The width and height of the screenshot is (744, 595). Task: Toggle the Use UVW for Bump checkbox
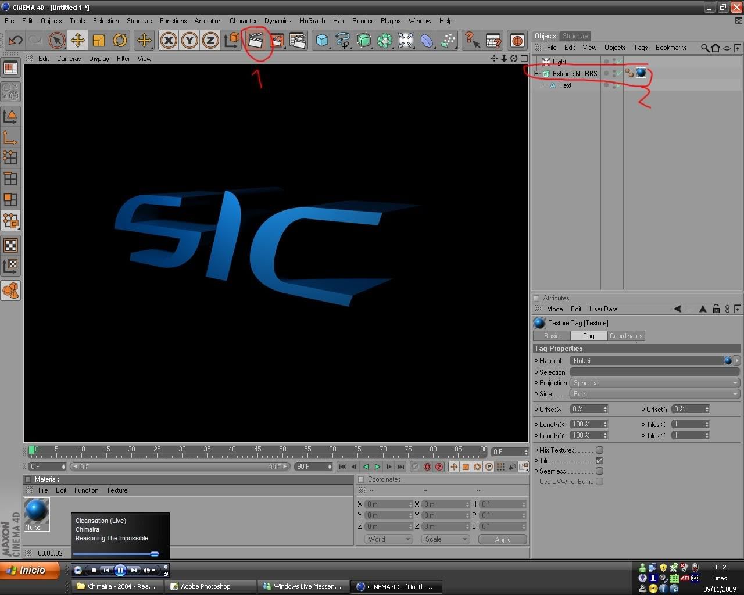[599, 481]
